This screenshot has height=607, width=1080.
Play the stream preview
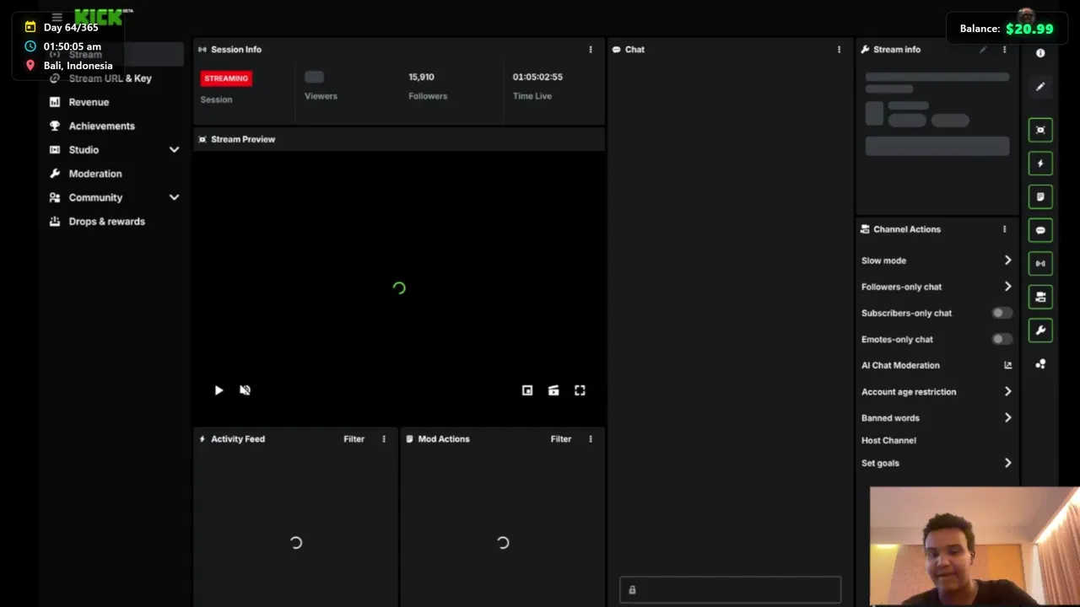click(219, 390)
